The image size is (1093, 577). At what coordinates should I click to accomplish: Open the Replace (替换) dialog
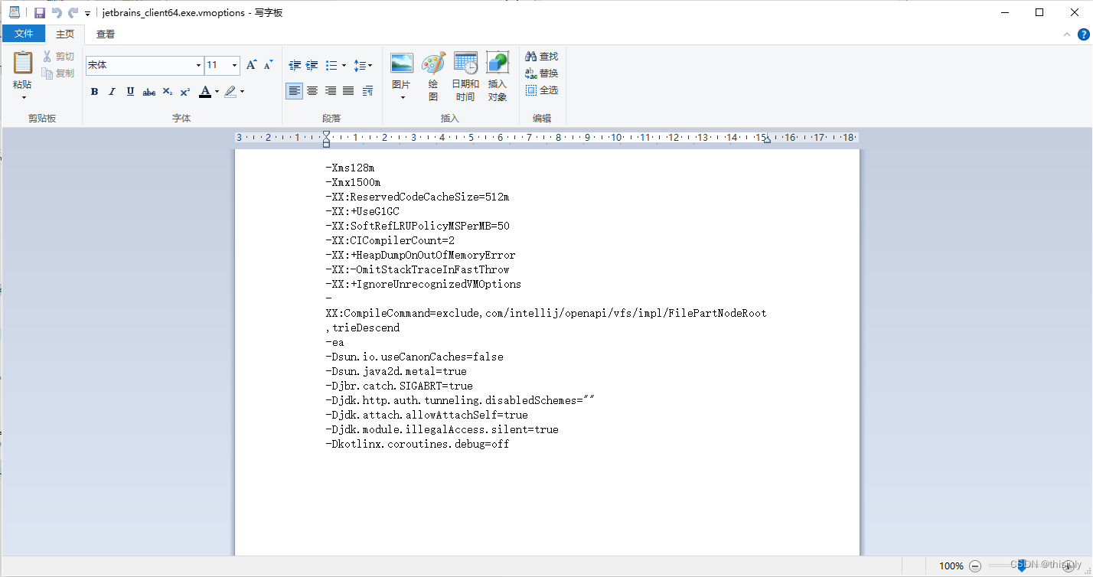[x=541, y=73]
